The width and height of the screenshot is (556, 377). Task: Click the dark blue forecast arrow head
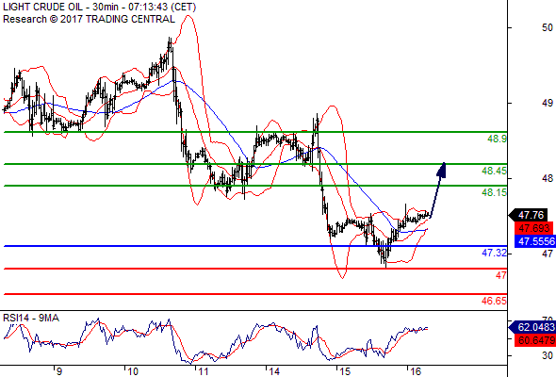coord(441,170)
